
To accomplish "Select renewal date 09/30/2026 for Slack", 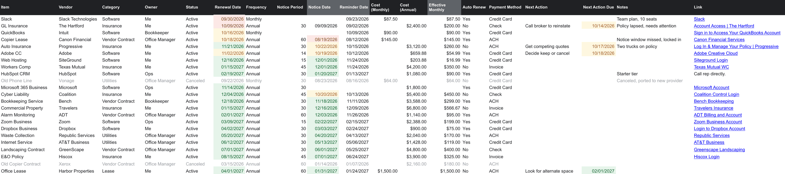I will pos(229,19).
